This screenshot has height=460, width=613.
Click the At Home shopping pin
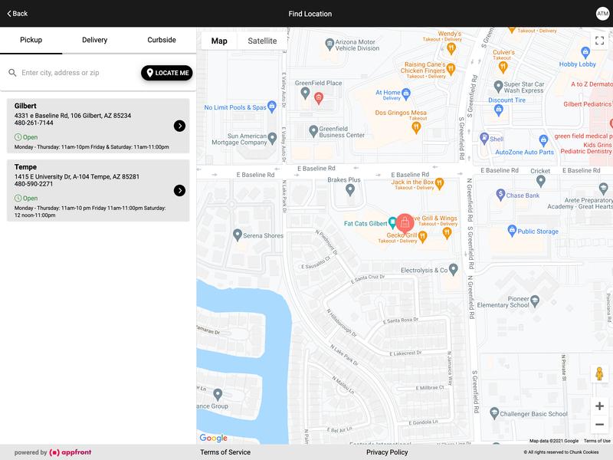point(406,93)
